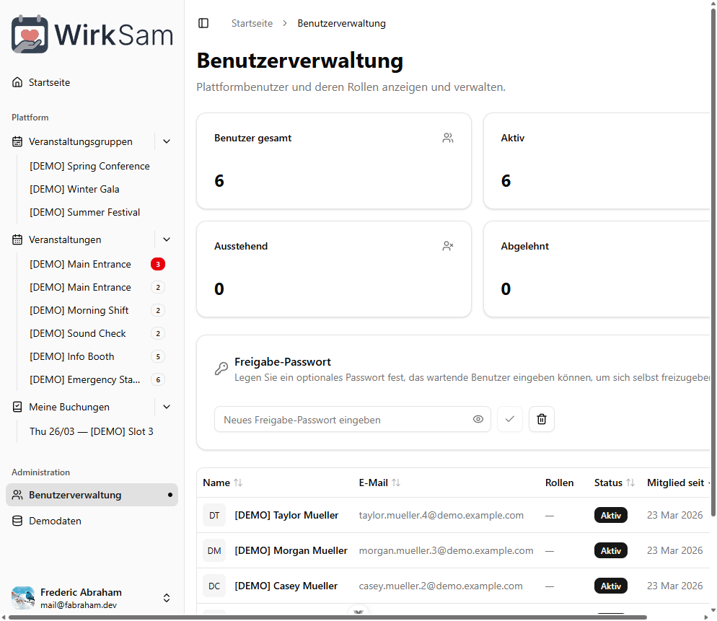Click Aktiv status badge for Casey Mueller

[x=611, y=586]
